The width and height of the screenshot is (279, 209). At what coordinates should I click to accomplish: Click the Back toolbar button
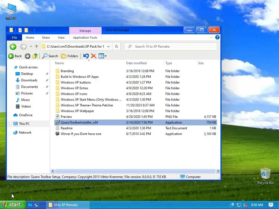[15, 56]
